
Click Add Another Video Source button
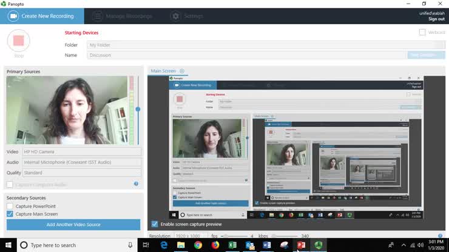pyautogui.click(x=73, y=225)
